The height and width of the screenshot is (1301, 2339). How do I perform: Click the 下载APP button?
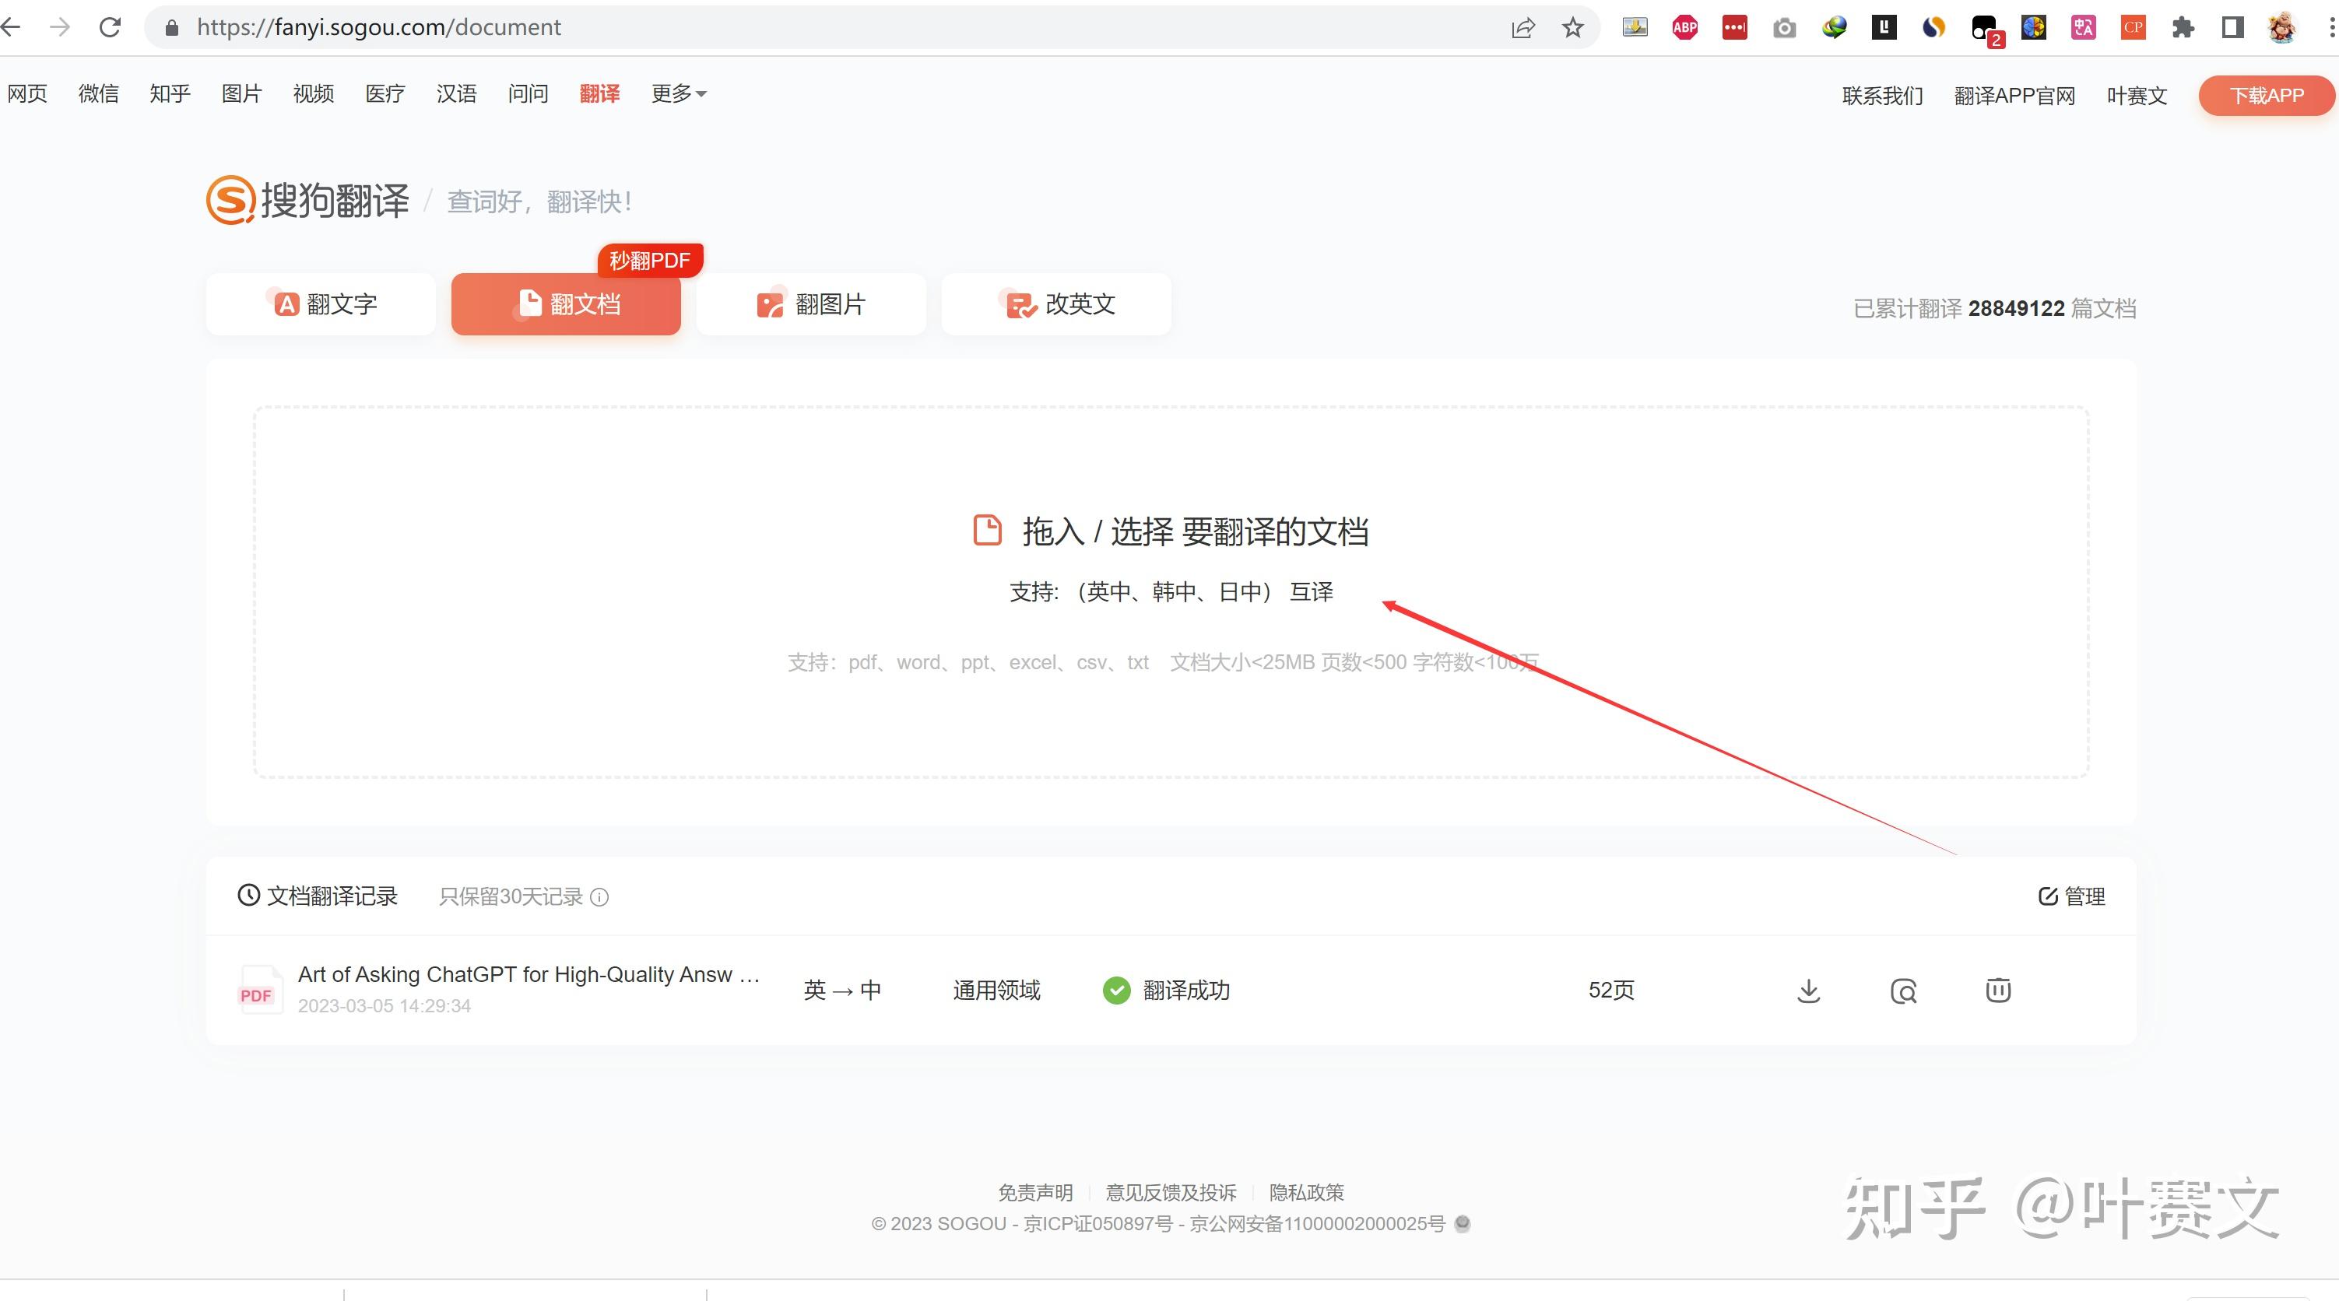[x=2266, y=96]
